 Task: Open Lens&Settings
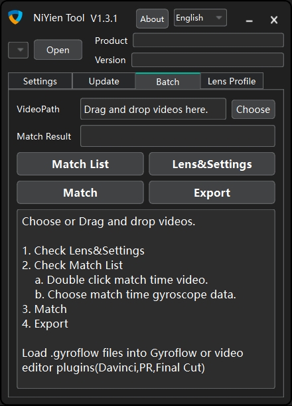[212, 164]
